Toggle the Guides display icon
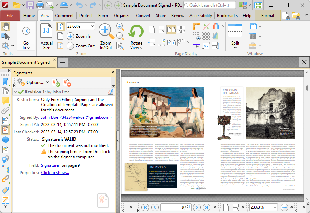 [196, 46]
